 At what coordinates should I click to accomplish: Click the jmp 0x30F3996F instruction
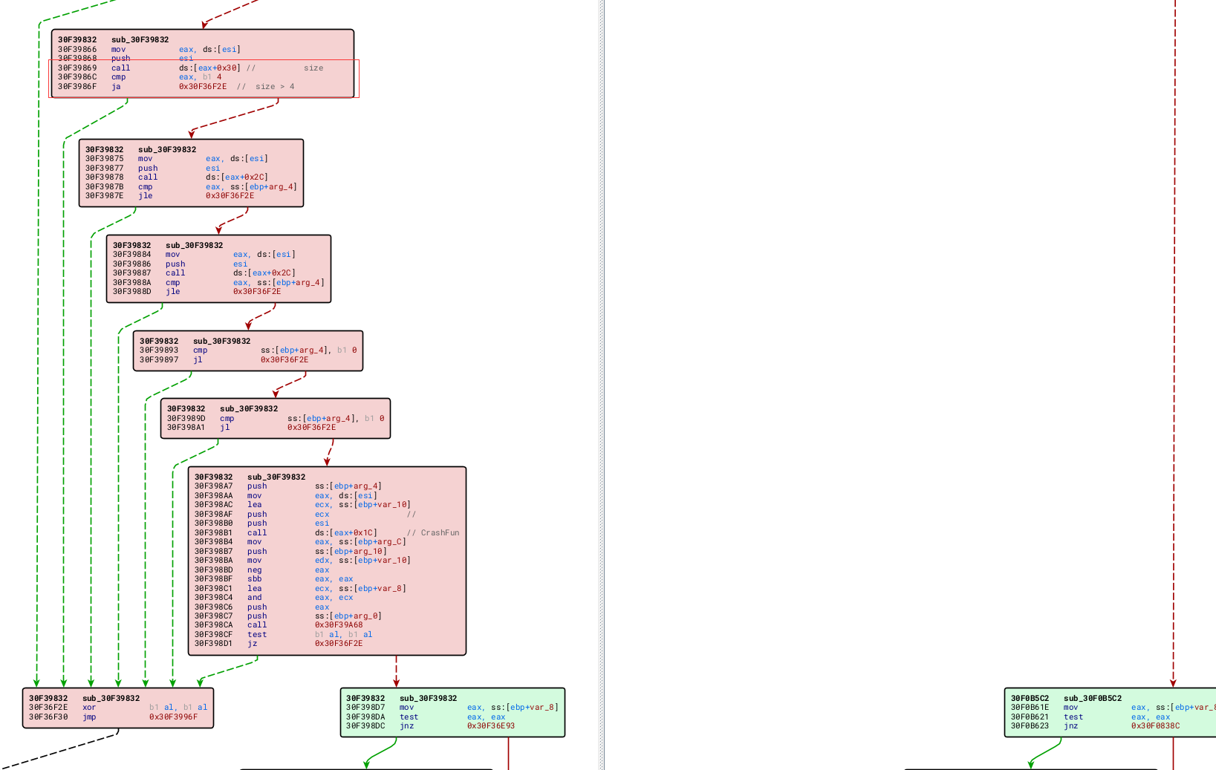click(x=114, y=717)
